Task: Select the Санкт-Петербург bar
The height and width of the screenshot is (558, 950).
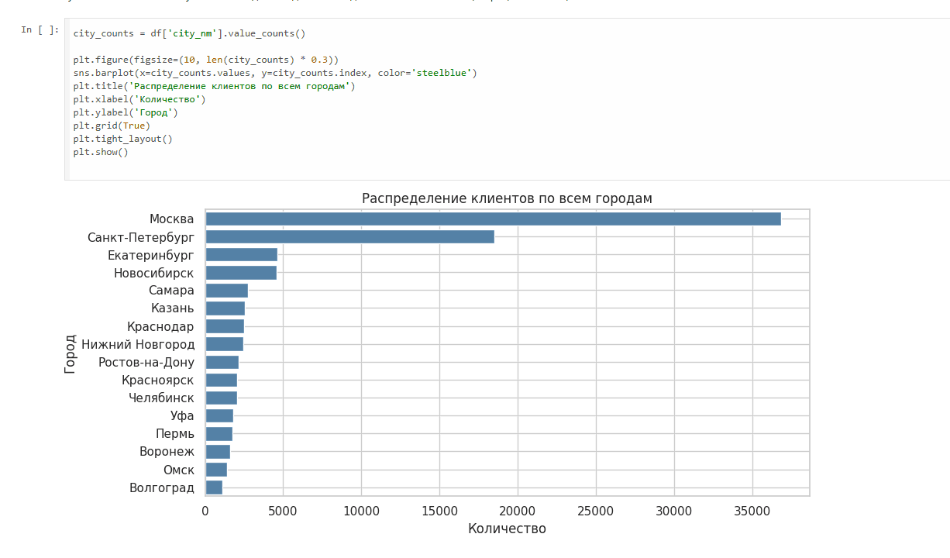Action: point(349,237)
